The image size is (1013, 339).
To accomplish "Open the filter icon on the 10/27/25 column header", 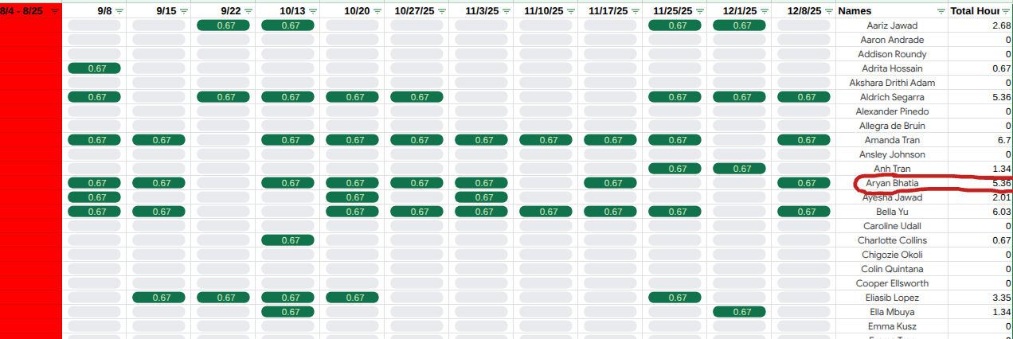I will tap(442, 11).
